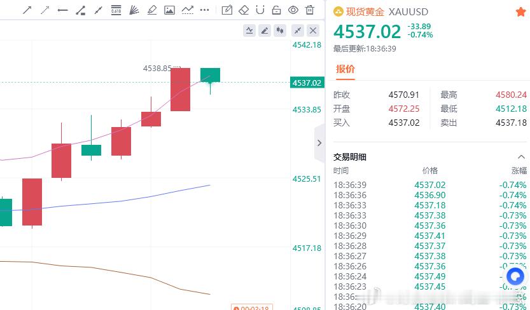Click the 价格 column header
This screenshot has width=530, height=310.
click(430, 171)
